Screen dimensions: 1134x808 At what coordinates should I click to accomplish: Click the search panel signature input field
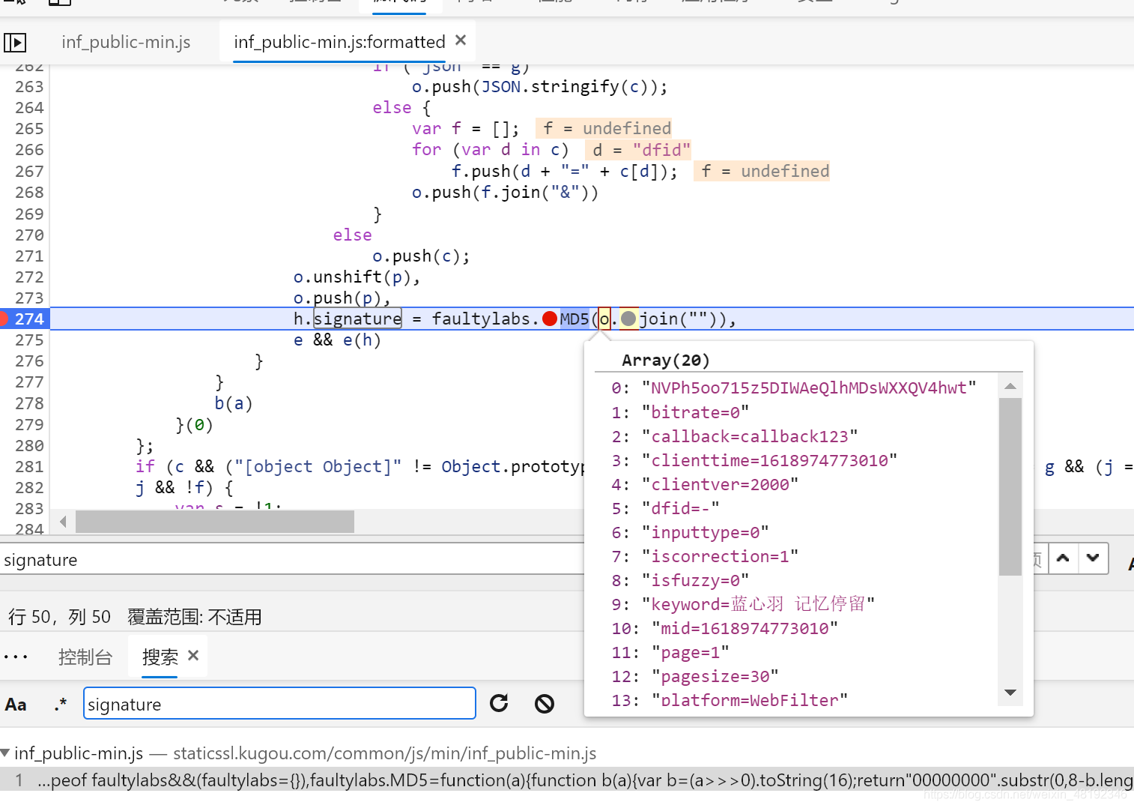pyautogui.click(x=279, y=704)
